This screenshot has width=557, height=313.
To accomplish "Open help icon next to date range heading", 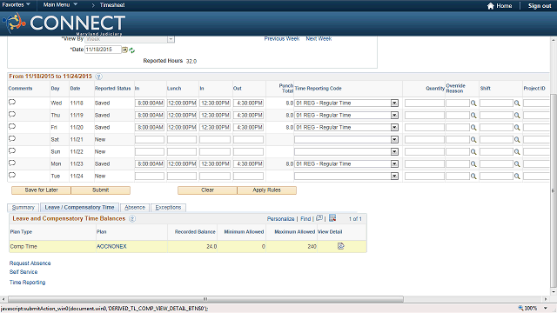I will 98,77.
